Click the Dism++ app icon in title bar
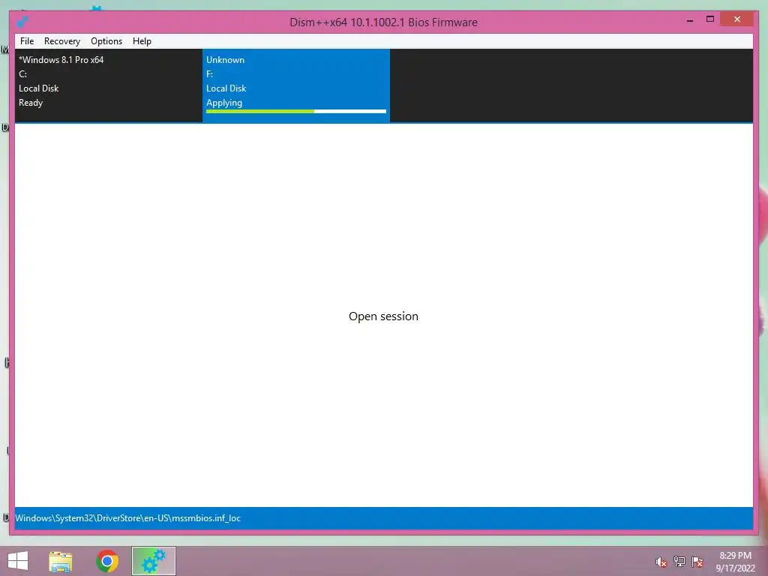This screenshot has width=768, height=576. [x=22, y=22]
